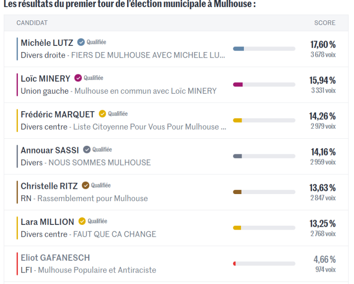Image resolution: width=354 pixels, height=284 pixels.
Task: Click the SCORE column header
Action: (x=325, y=23)
